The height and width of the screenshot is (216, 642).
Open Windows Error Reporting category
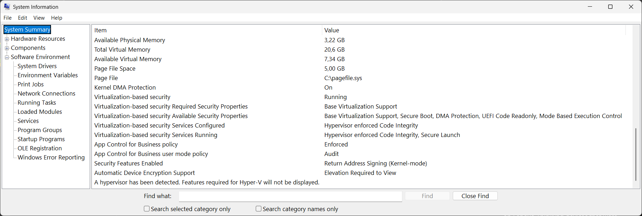pyautogui.click(x=51, y=157)
